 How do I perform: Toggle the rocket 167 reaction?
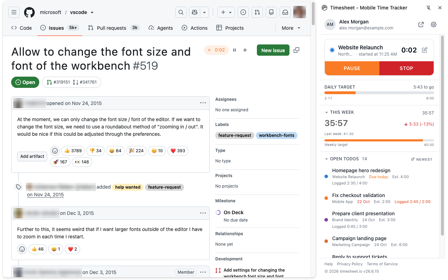(60, 162)
